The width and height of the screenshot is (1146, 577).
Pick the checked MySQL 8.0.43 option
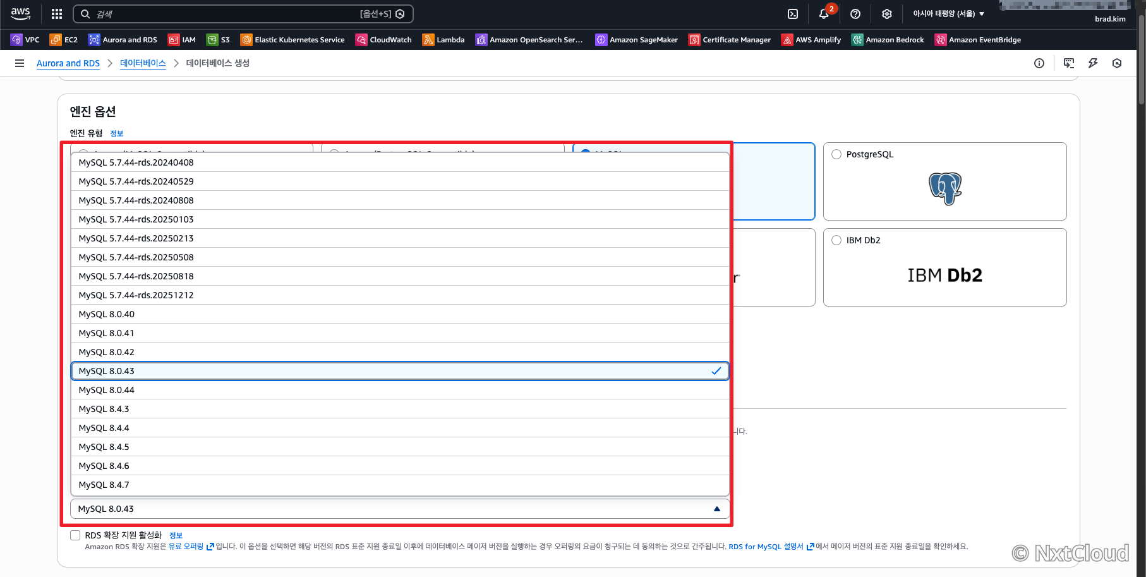tap(400, 371)
